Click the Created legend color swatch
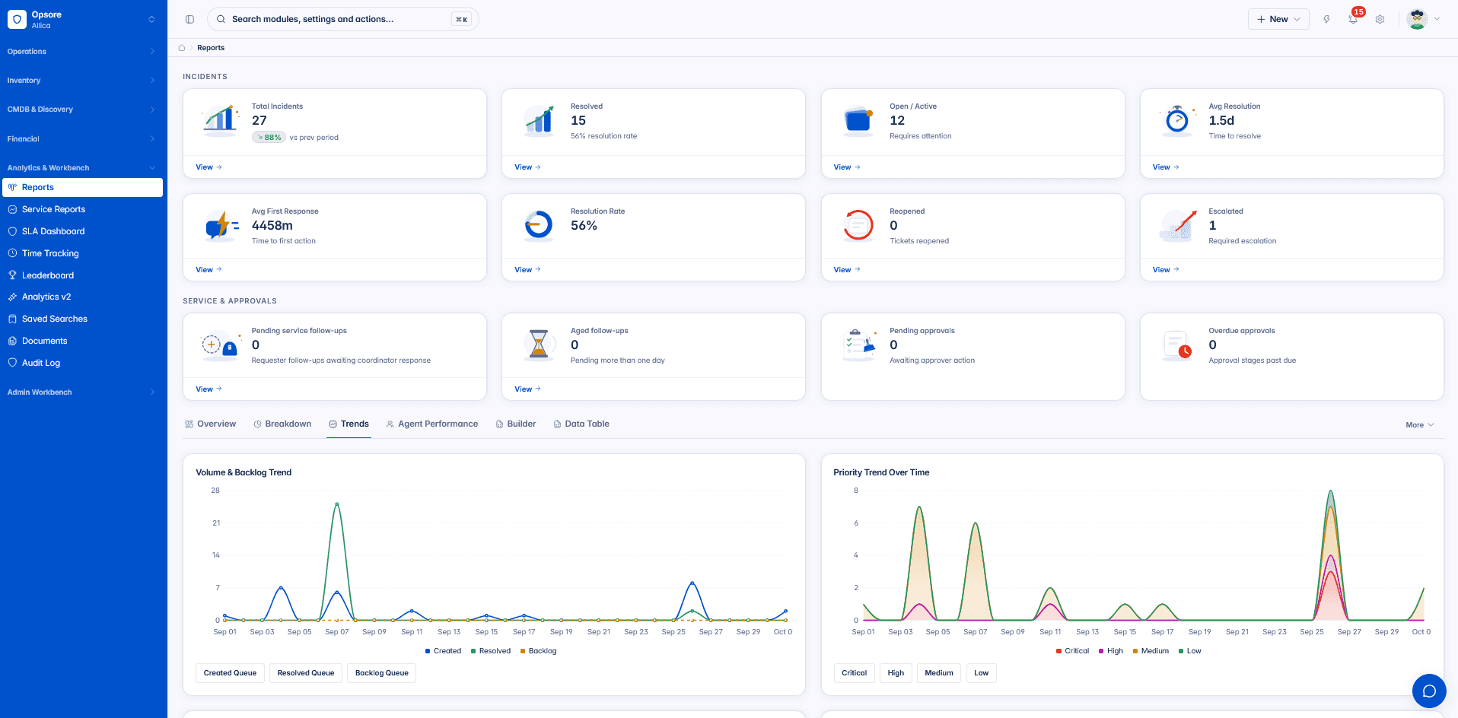 (428, 651)
